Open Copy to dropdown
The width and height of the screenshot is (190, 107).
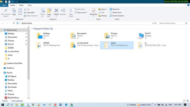(x=49, y=12)
